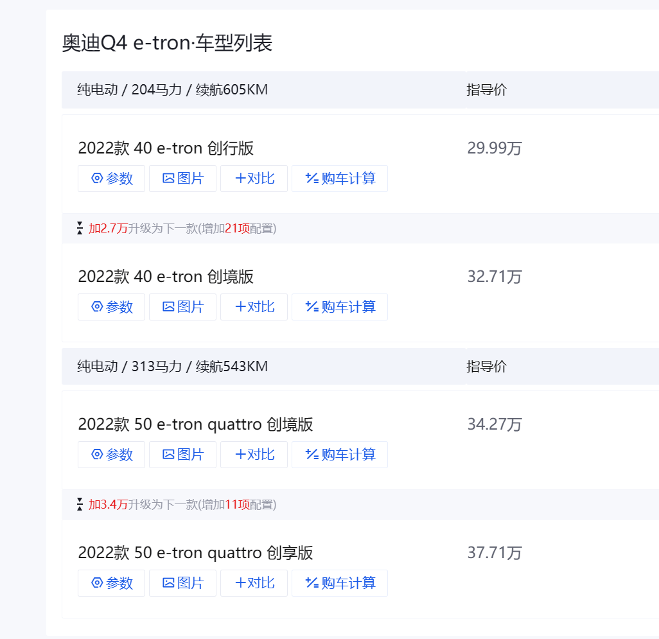The height and width of the screenshot is (639, 659).
Task: Open 购车计算 for 40 e-tron 创境版
Action: 340,307
